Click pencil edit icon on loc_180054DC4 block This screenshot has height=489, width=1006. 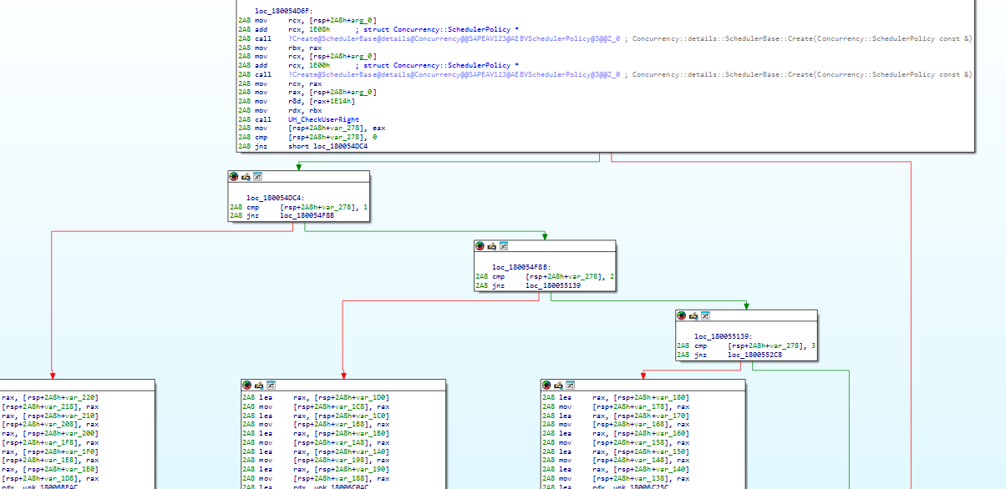click(246, 177)
